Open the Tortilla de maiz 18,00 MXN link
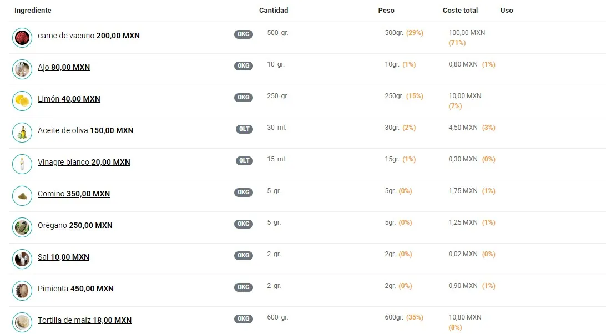 click(85, 321)
